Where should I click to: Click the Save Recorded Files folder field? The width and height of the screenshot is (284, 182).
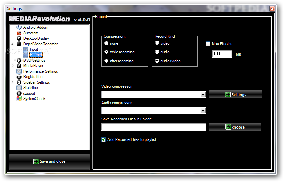click(154, 127)
